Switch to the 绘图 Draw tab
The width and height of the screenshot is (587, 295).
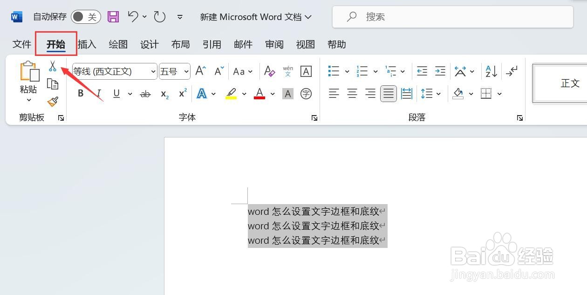tap(118, 44)
